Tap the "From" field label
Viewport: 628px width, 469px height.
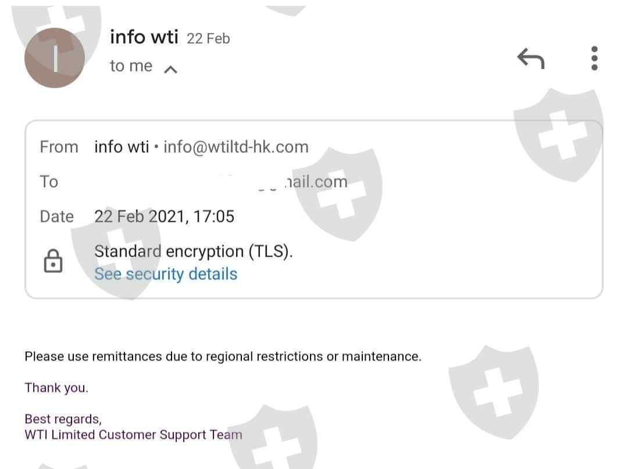[59, 147]
